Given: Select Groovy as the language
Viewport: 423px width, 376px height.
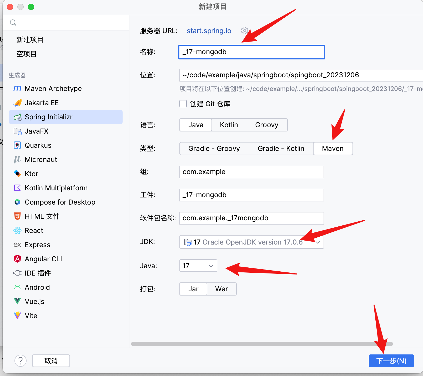Looking at the screenshot, I should click(267, 125).
